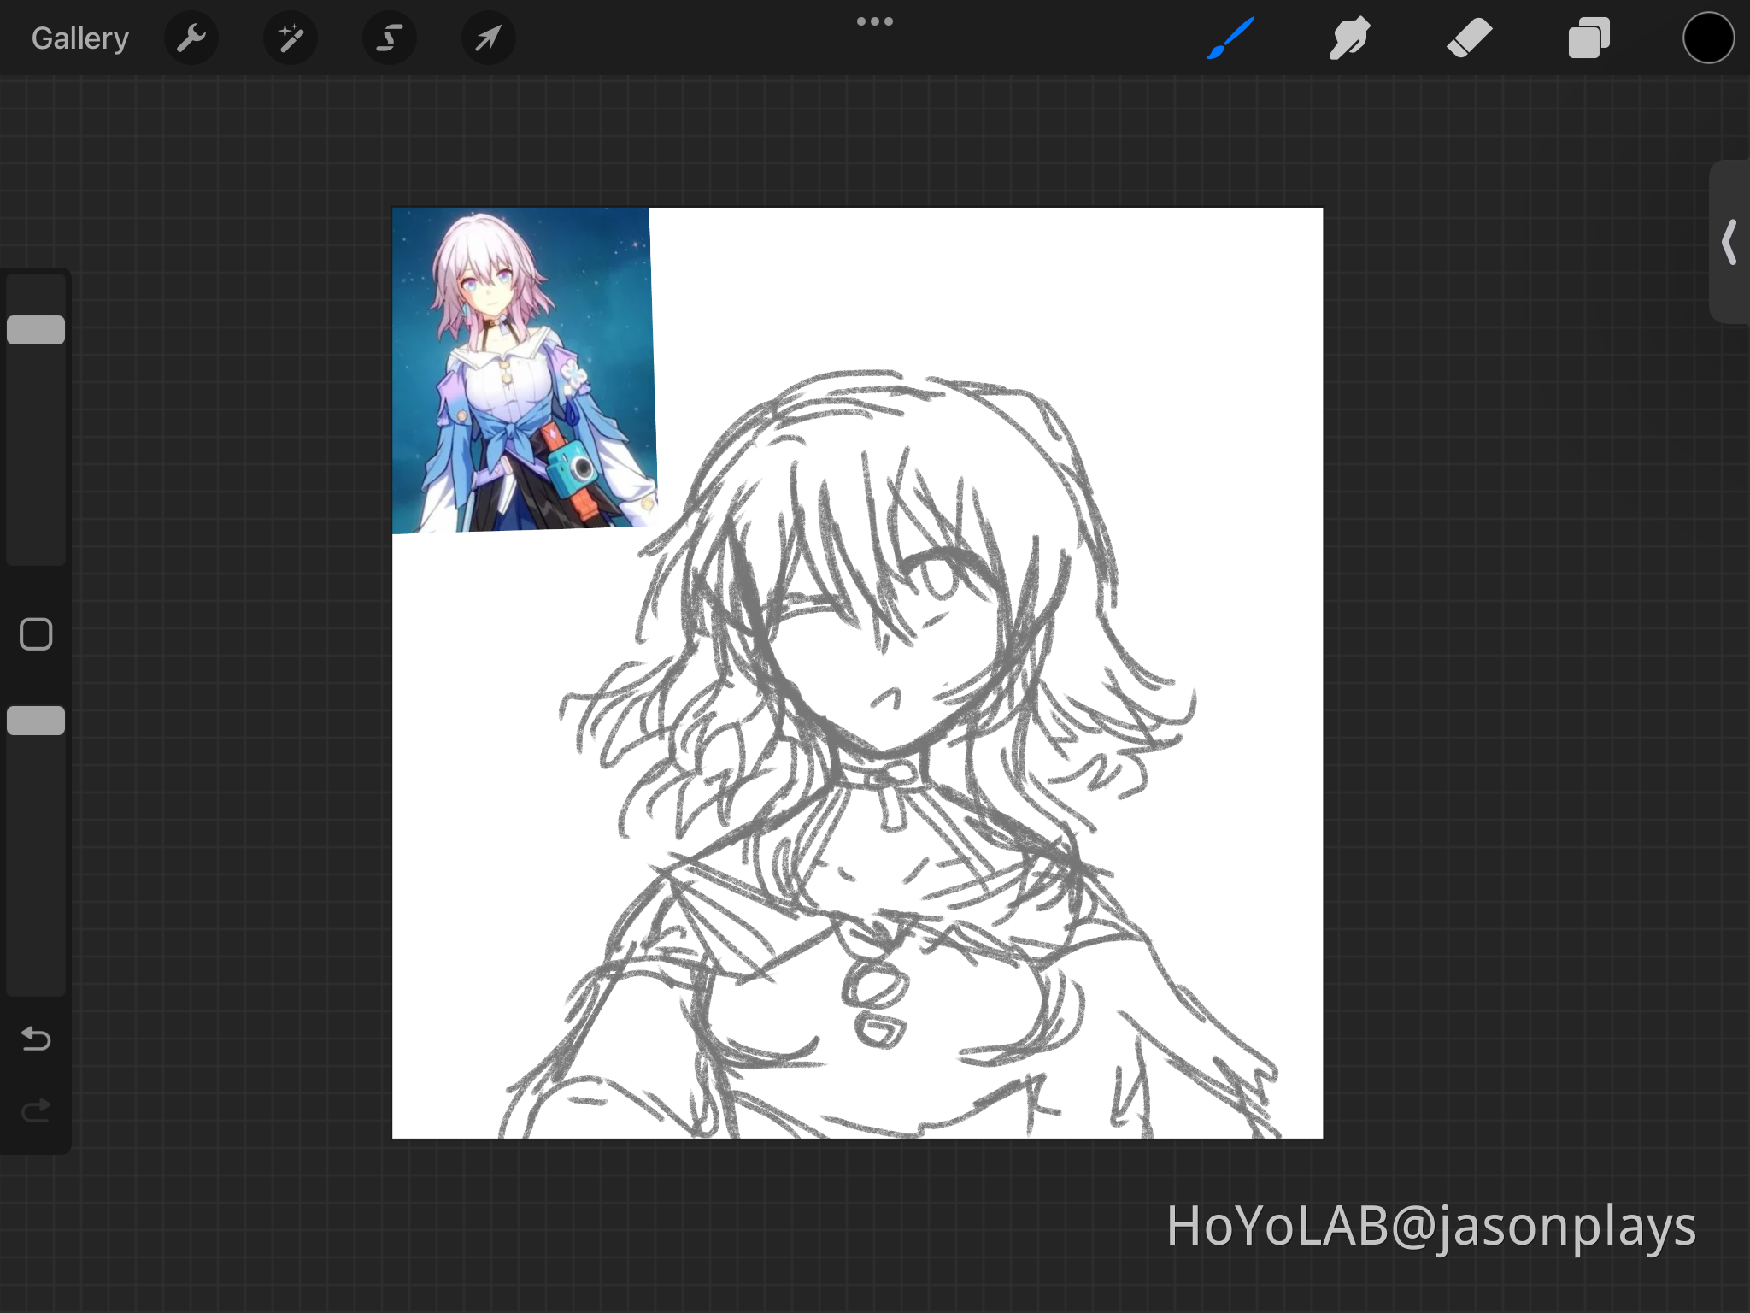Viewport: 1750px width, 1313px height.
Task: Open the Layers panel
Action: point(1588,38)
